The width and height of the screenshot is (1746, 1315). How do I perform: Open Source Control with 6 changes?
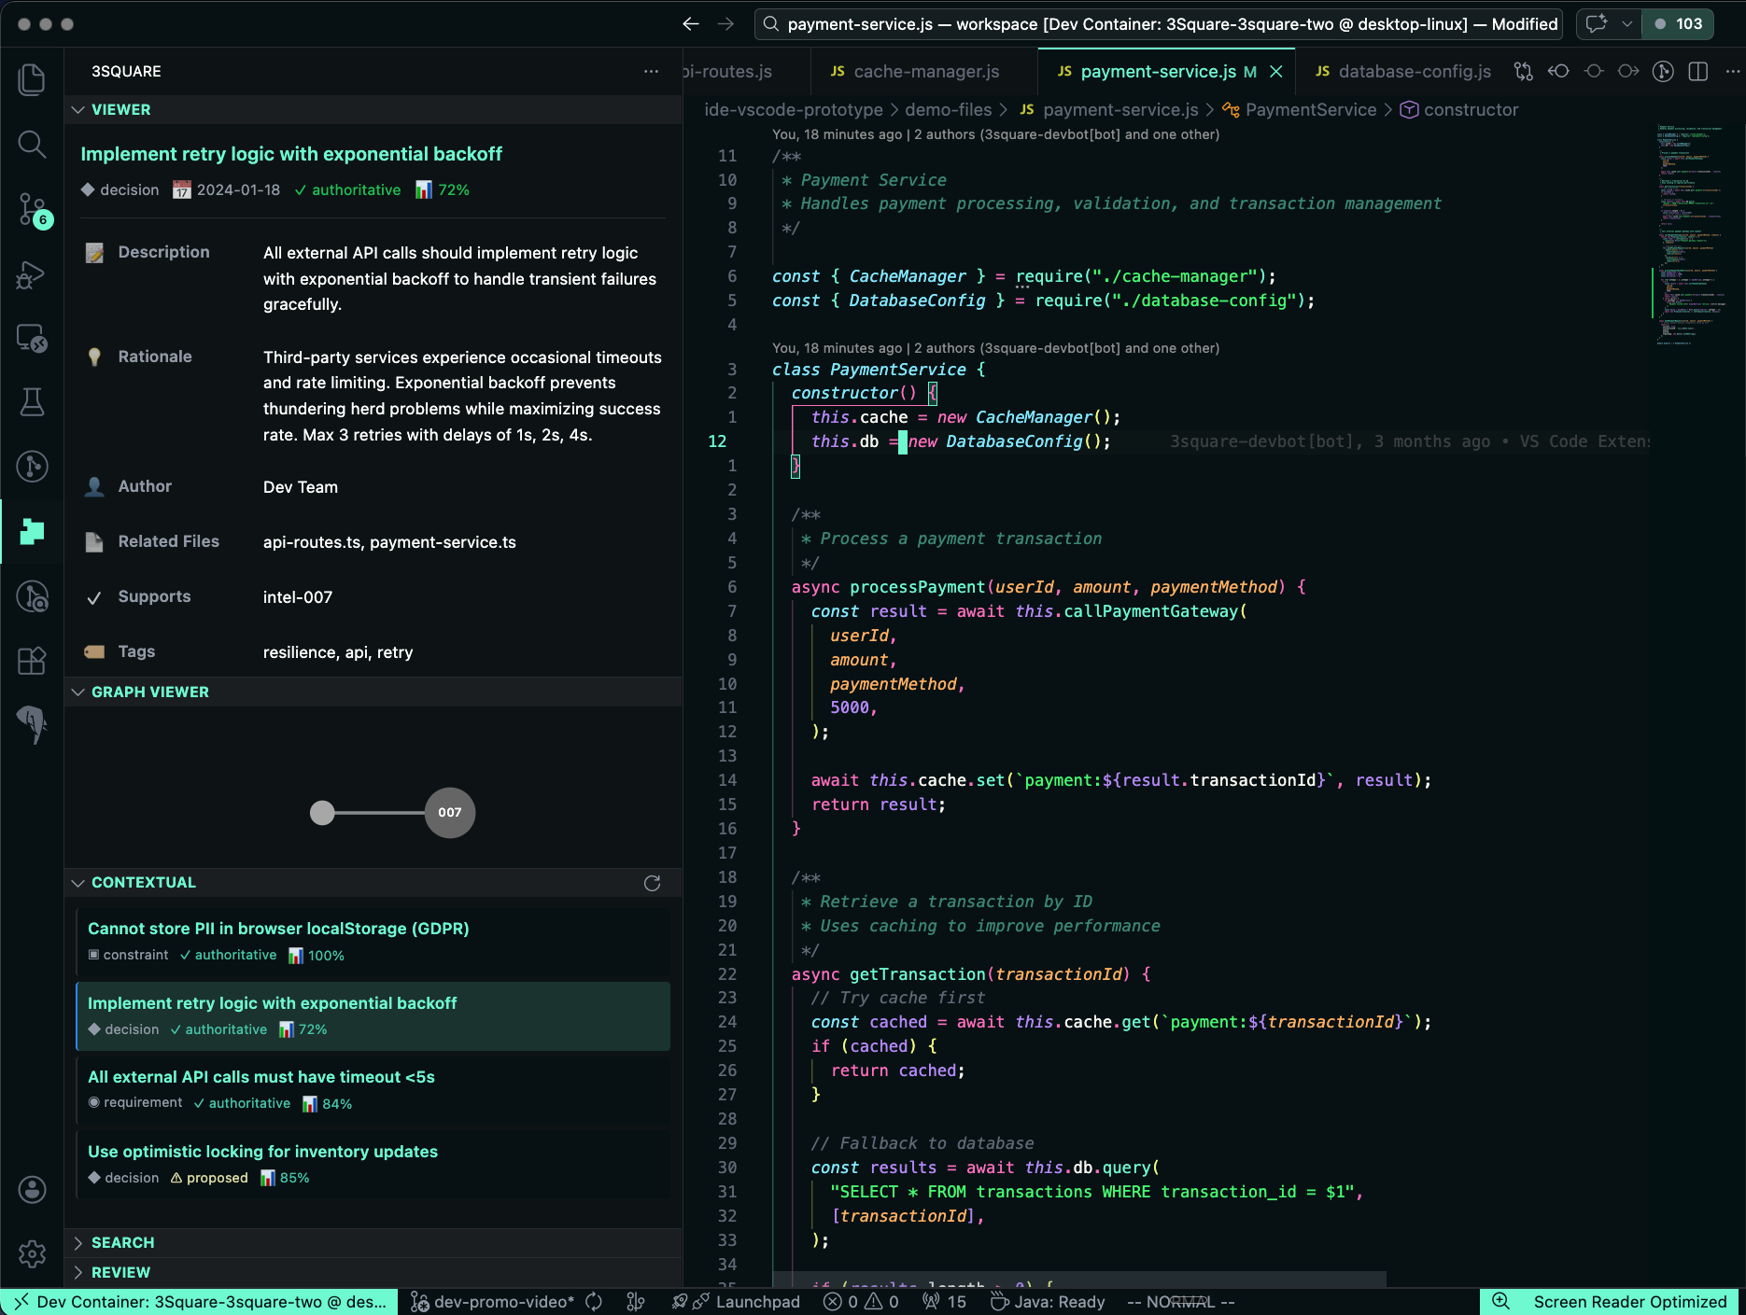(32, 209)
